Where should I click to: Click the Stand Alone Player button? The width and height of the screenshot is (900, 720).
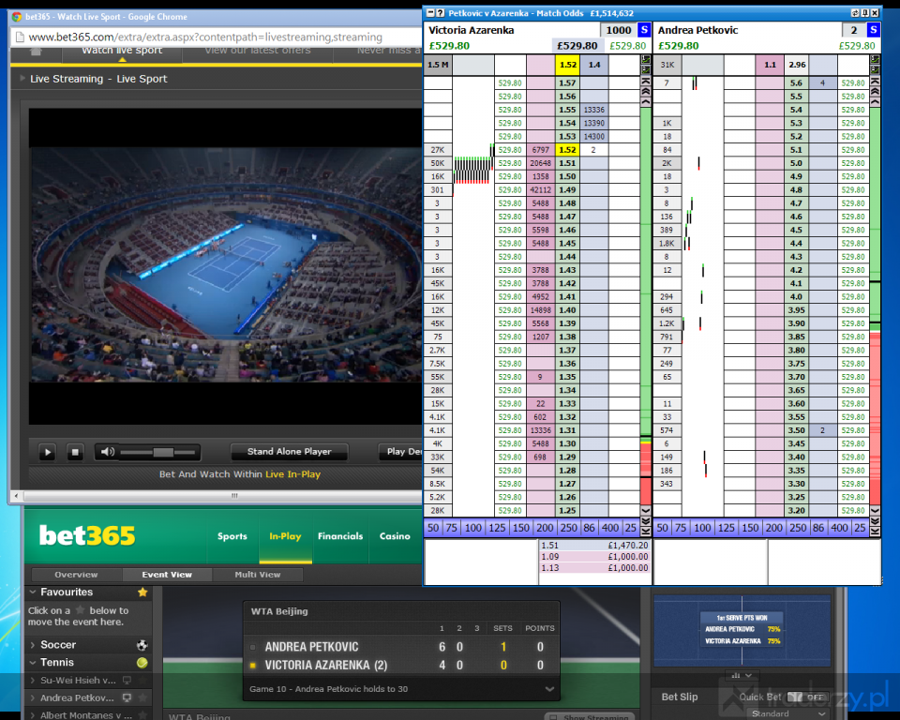290,452
